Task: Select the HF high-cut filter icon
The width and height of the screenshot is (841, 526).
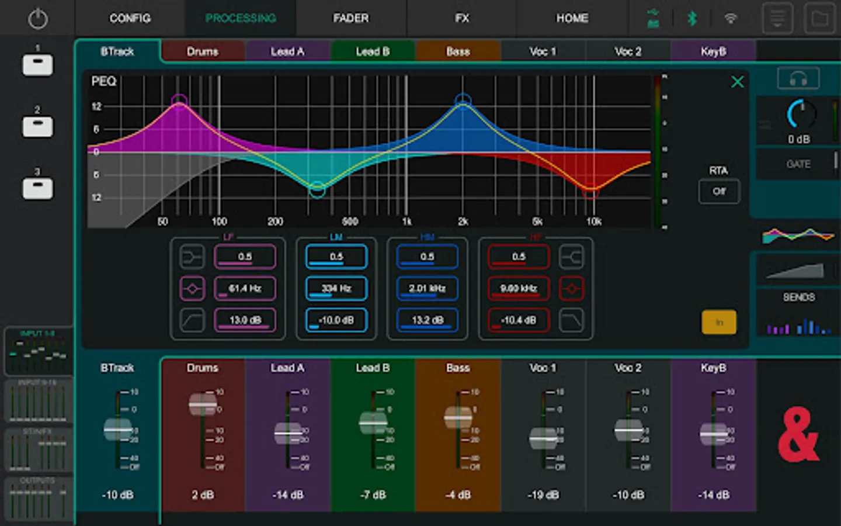Action: coord(571,320)
